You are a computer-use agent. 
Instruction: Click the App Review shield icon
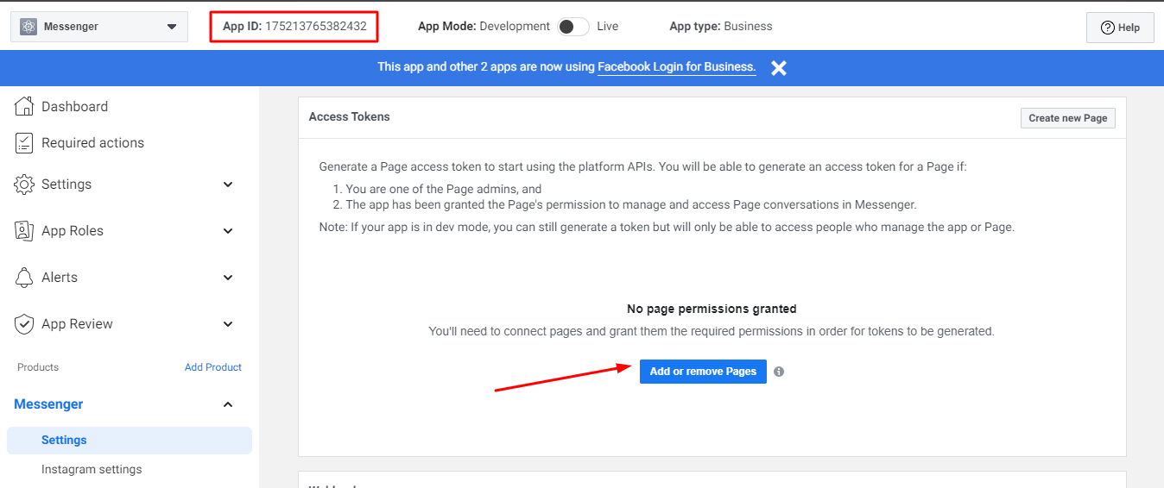point(24,324)
